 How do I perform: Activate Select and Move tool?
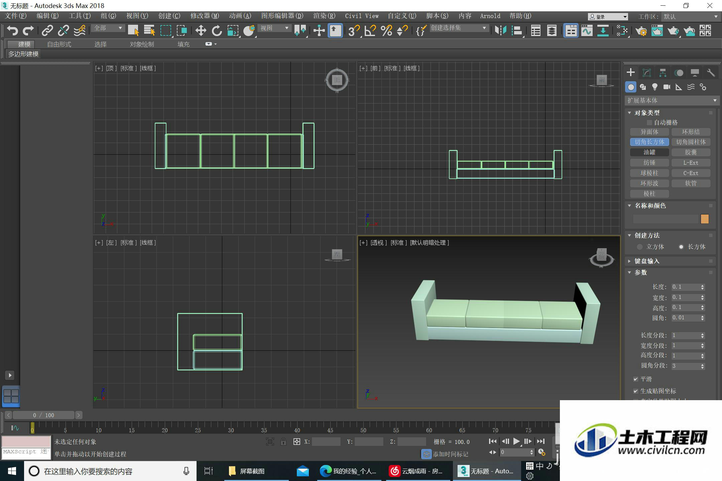201,31
